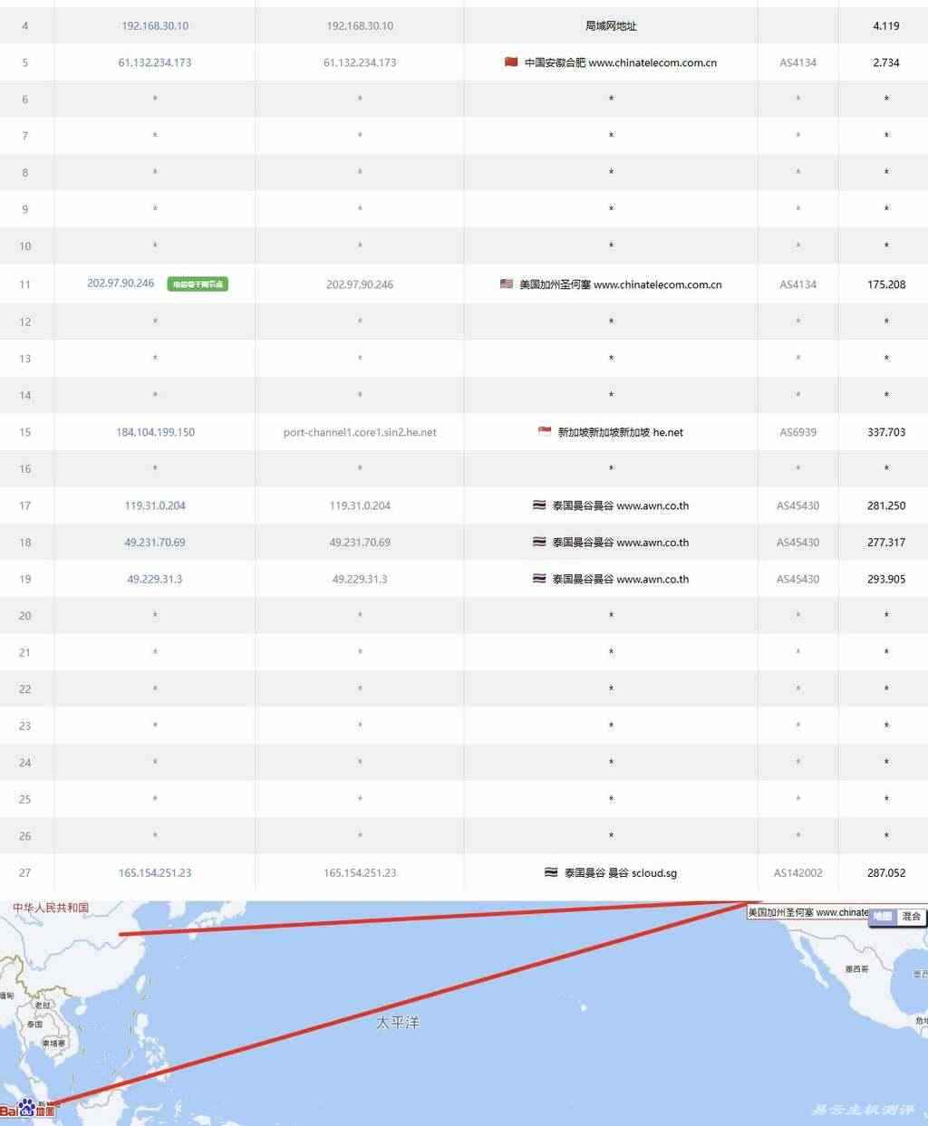The height and width of the screenshot is (1126, 928).
Task: Click the second-column 202.97.90.246 hostname in hop 11
Action: pyautogui.click(x=360, y=284)
